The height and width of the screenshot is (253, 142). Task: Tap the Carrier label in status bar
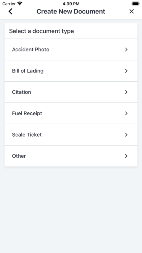pos(9,4)
